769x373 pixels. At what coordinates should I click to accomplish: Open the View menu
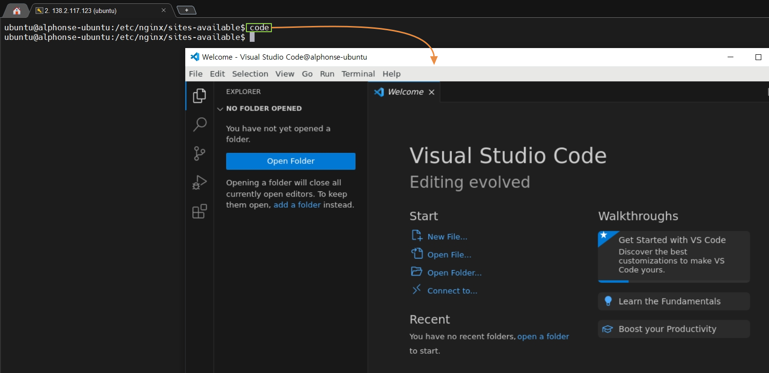285,74
